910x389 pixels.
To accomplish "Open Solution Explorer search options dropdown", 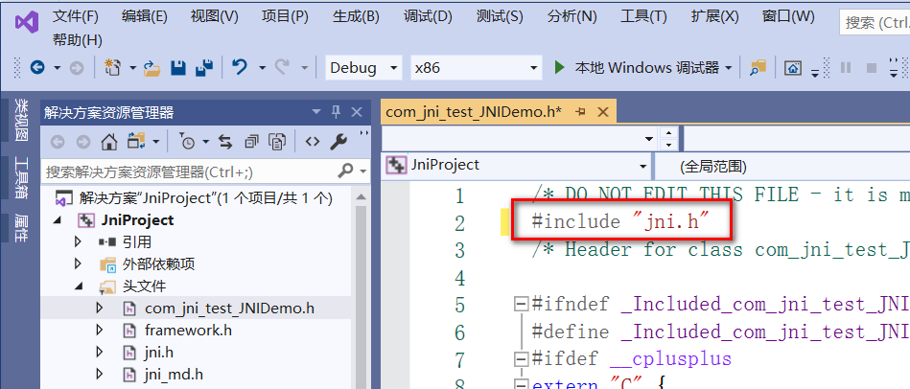I will coord(363,171).
